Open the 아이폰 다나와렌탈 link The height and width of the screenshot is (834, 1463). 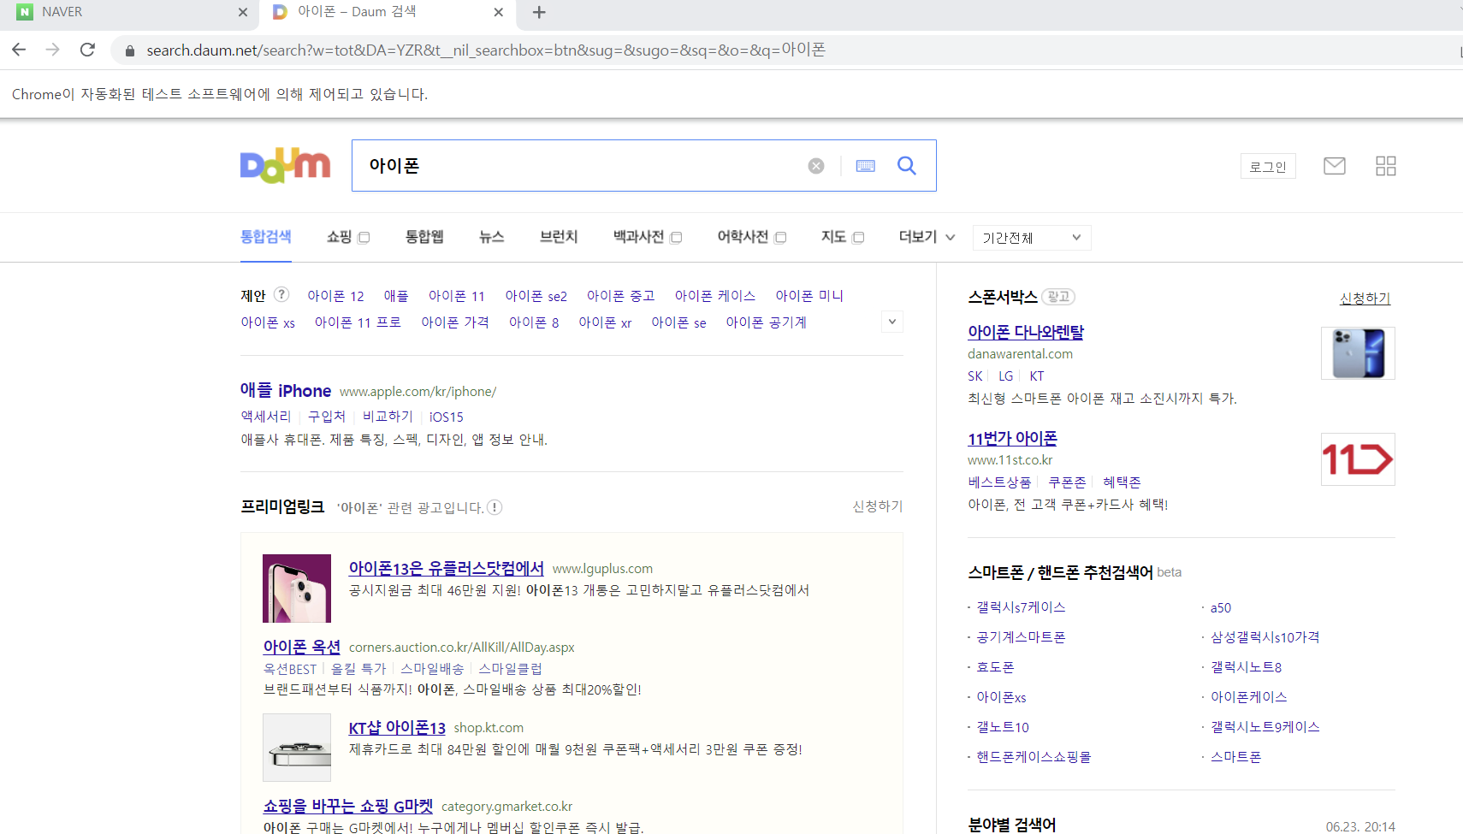coord(1026,332)
